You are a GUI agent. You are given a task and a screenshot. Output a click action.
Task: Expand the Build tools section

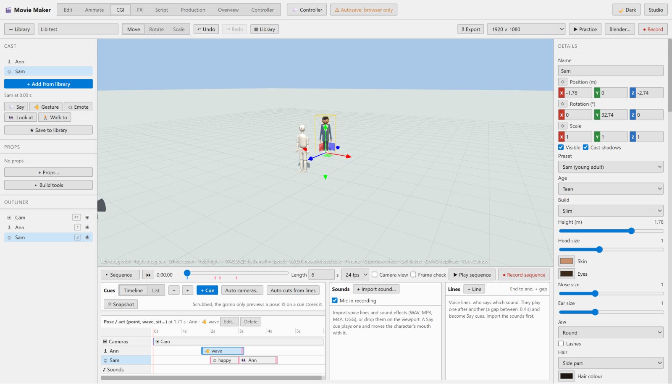48,185
